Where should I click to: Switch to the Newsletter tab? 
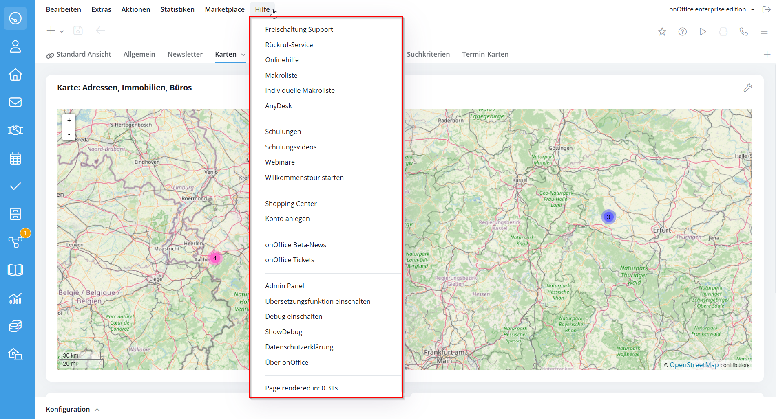(185, 54)
